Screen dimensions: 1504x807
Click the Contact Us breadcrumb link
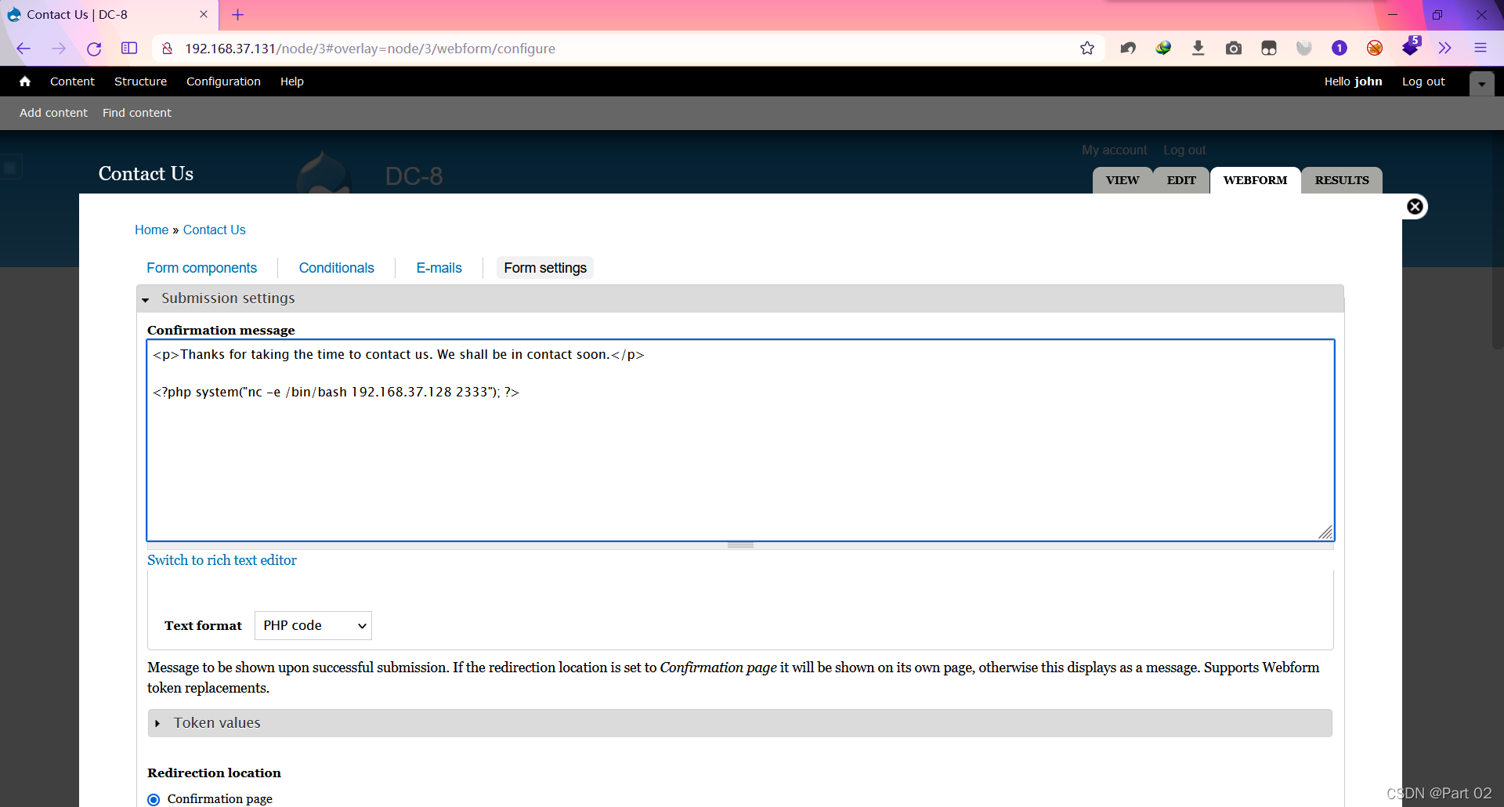pos(215,230)
